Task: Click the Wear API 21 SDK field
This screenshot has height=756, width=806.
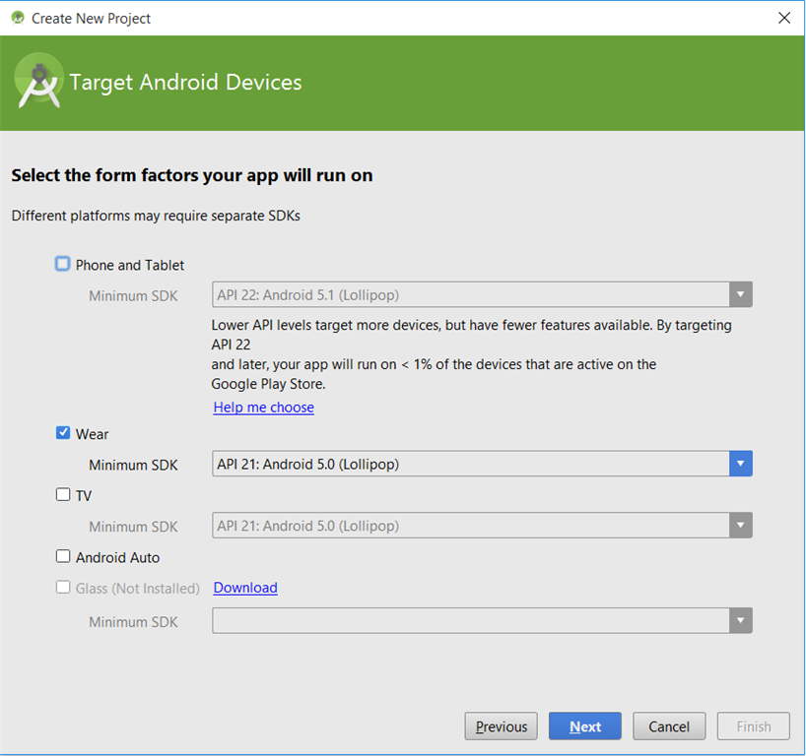Action: pyautogui.click(x=470, y=464)
